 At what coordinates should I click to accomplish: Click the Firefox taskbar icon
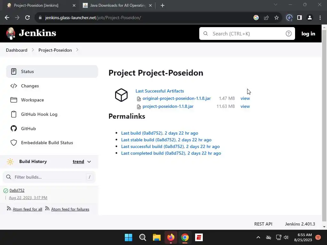tap(171, 237)
